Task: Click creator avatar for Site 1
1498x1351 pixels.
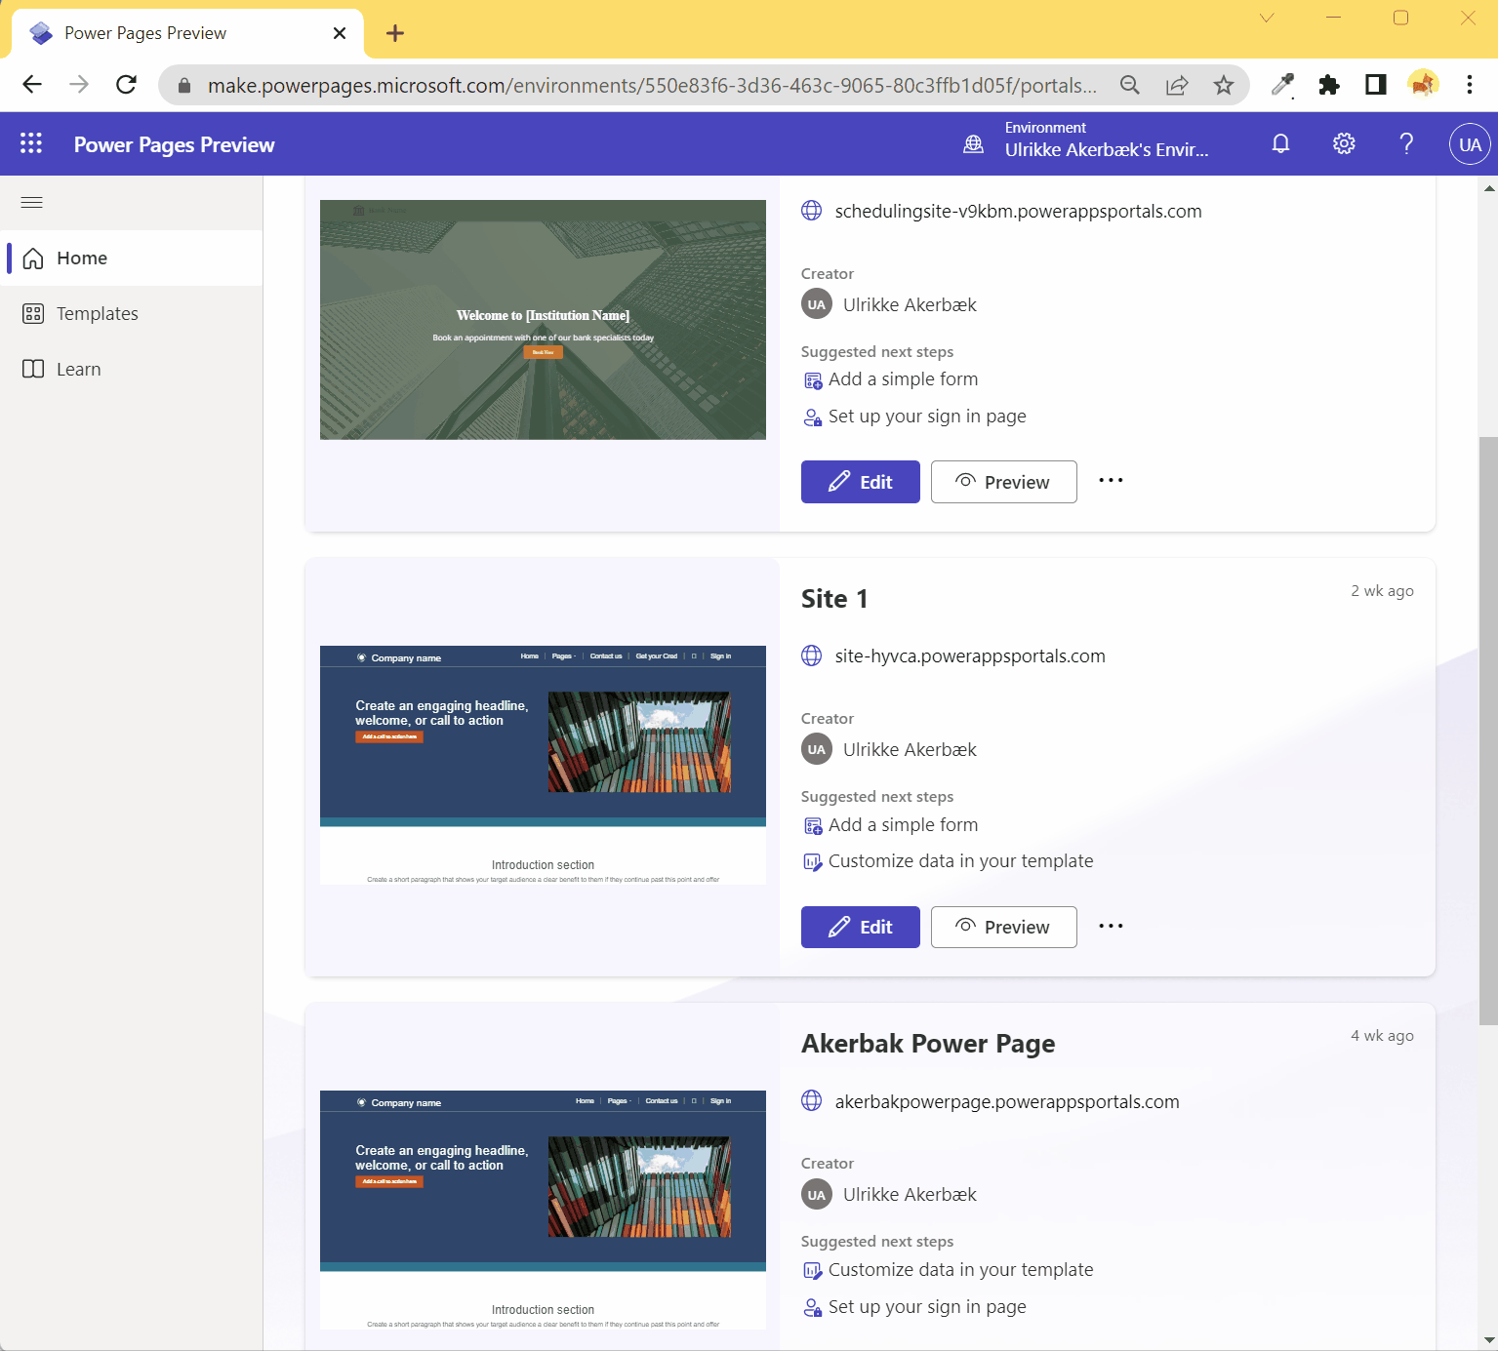Action: tap(817, 749)
